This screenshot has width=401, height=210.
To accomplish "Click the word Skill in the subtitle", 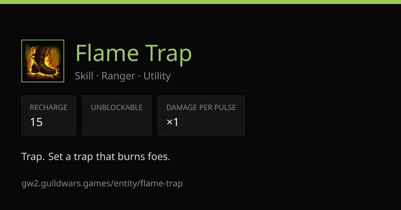I will click(84, 76).
